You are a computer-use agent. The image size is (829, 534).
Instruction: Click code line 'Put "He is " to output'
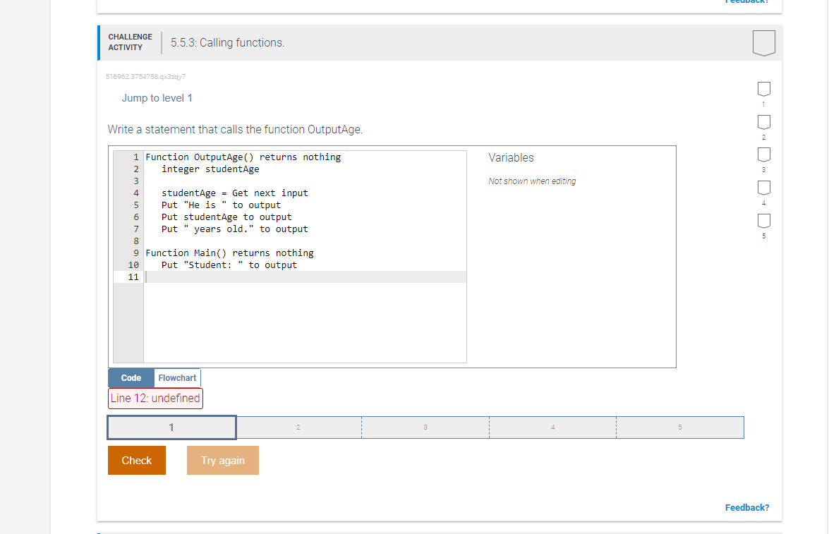click(221, 205)
